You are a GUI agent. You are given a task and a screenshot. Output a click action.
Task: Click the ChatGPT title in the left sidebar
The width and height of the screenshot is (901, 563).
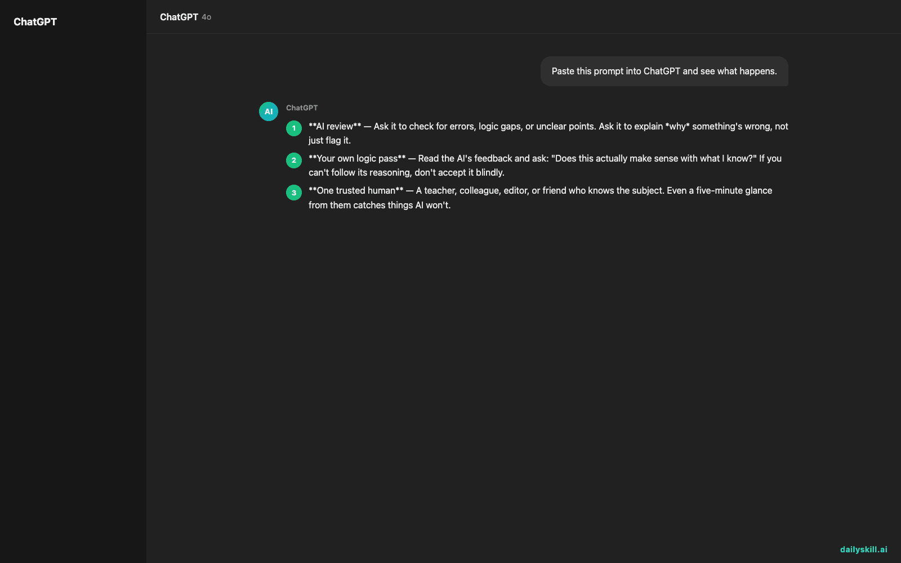[35, 22]
